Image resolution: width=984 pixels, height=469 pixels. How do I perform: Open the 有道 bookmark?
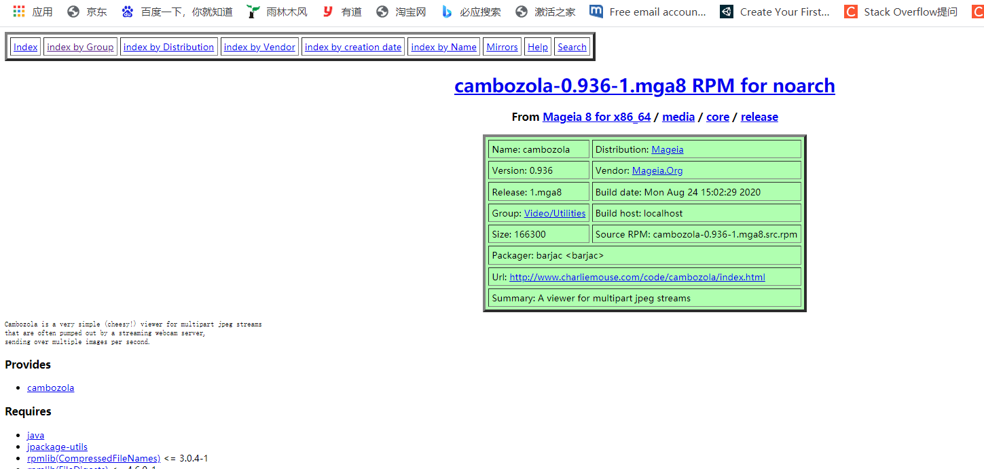pyautogui.click(x=342, y=12)
